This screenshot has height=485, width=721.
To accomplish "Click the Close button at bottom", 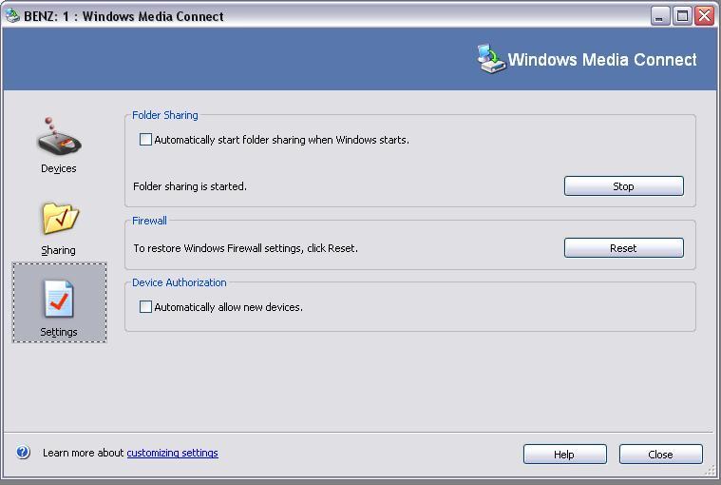I will tap(660, 455).
